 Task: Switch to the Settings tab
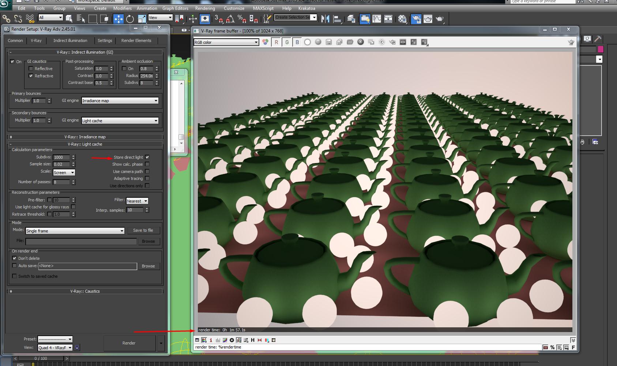(105, 41)
